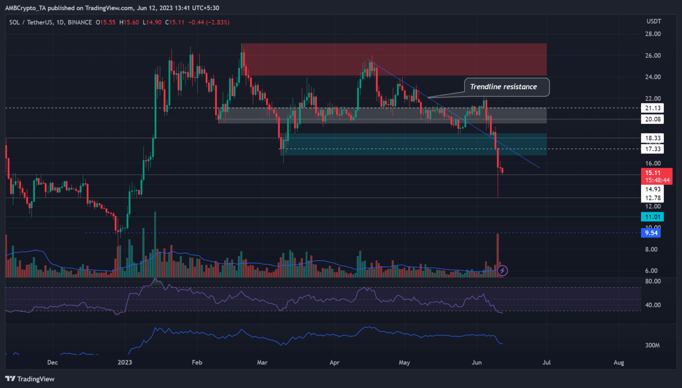Viewport: 682px width, 388px height.
Task: Click the USDT currency label
Action: [x=654, y=21]
